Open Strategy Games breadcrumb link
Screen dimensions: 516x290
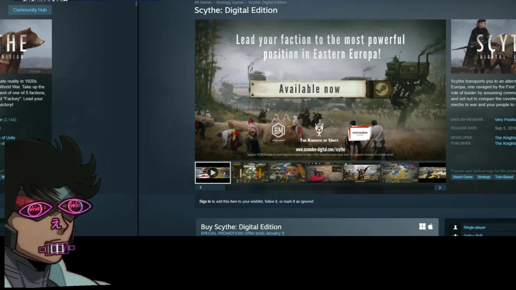[x=230, y=2]
